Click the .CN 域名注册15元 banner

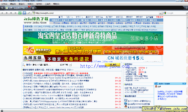point(127,58)
